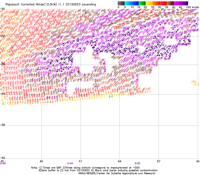Click the '51' longitude axis label

(x=80, y=161)
